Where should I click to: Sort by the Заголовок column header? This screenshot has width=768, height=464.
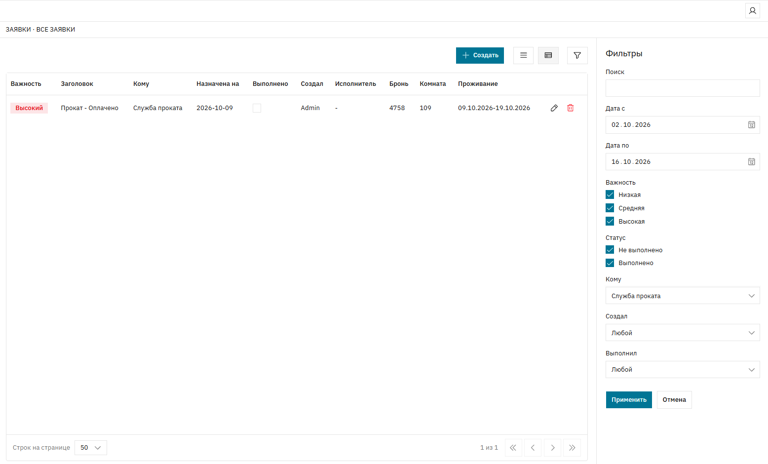click(77, 84)
